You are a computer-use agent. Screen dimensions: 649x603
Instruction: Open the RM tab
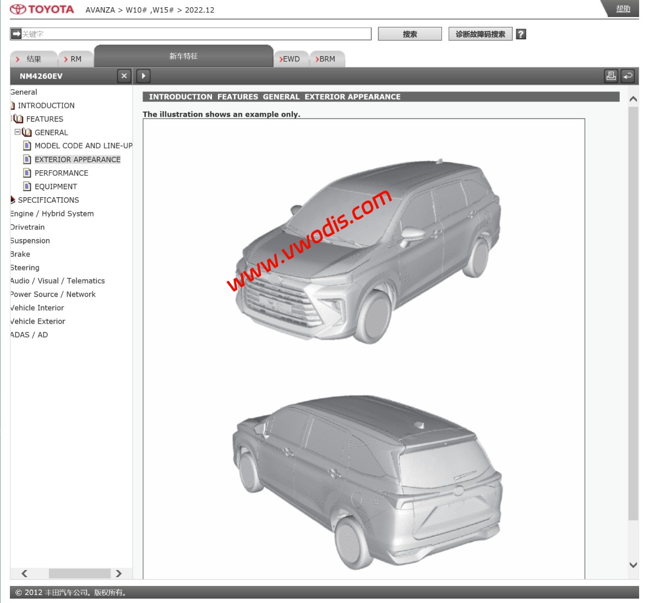(x=77, y=58)
